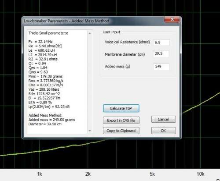
Task: Select the ETA = 0.89 % line
Action: tap(40, 103)
